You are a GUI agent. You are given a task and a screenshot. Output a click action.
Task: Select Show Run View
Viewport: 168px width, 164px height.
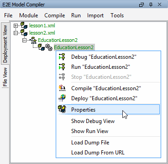coord(108,131)
